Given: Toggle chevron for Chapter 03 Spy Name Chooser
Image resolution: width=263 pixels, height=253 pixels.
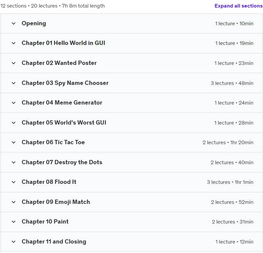Looking at the screenshot, I should (14, 83).
